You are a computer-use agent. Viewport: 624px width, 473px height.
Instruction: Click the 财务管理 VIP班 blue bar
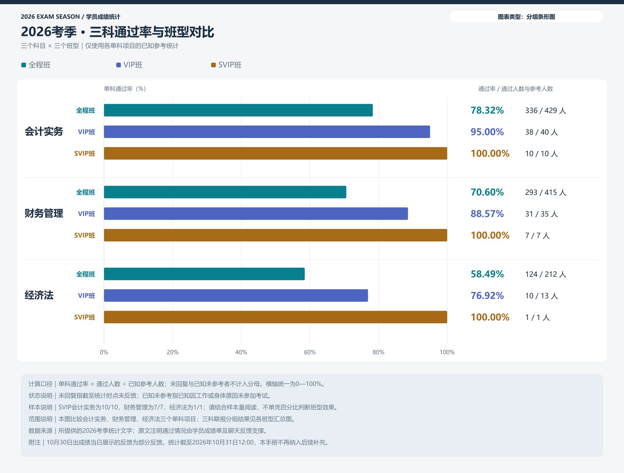point(256,214)
